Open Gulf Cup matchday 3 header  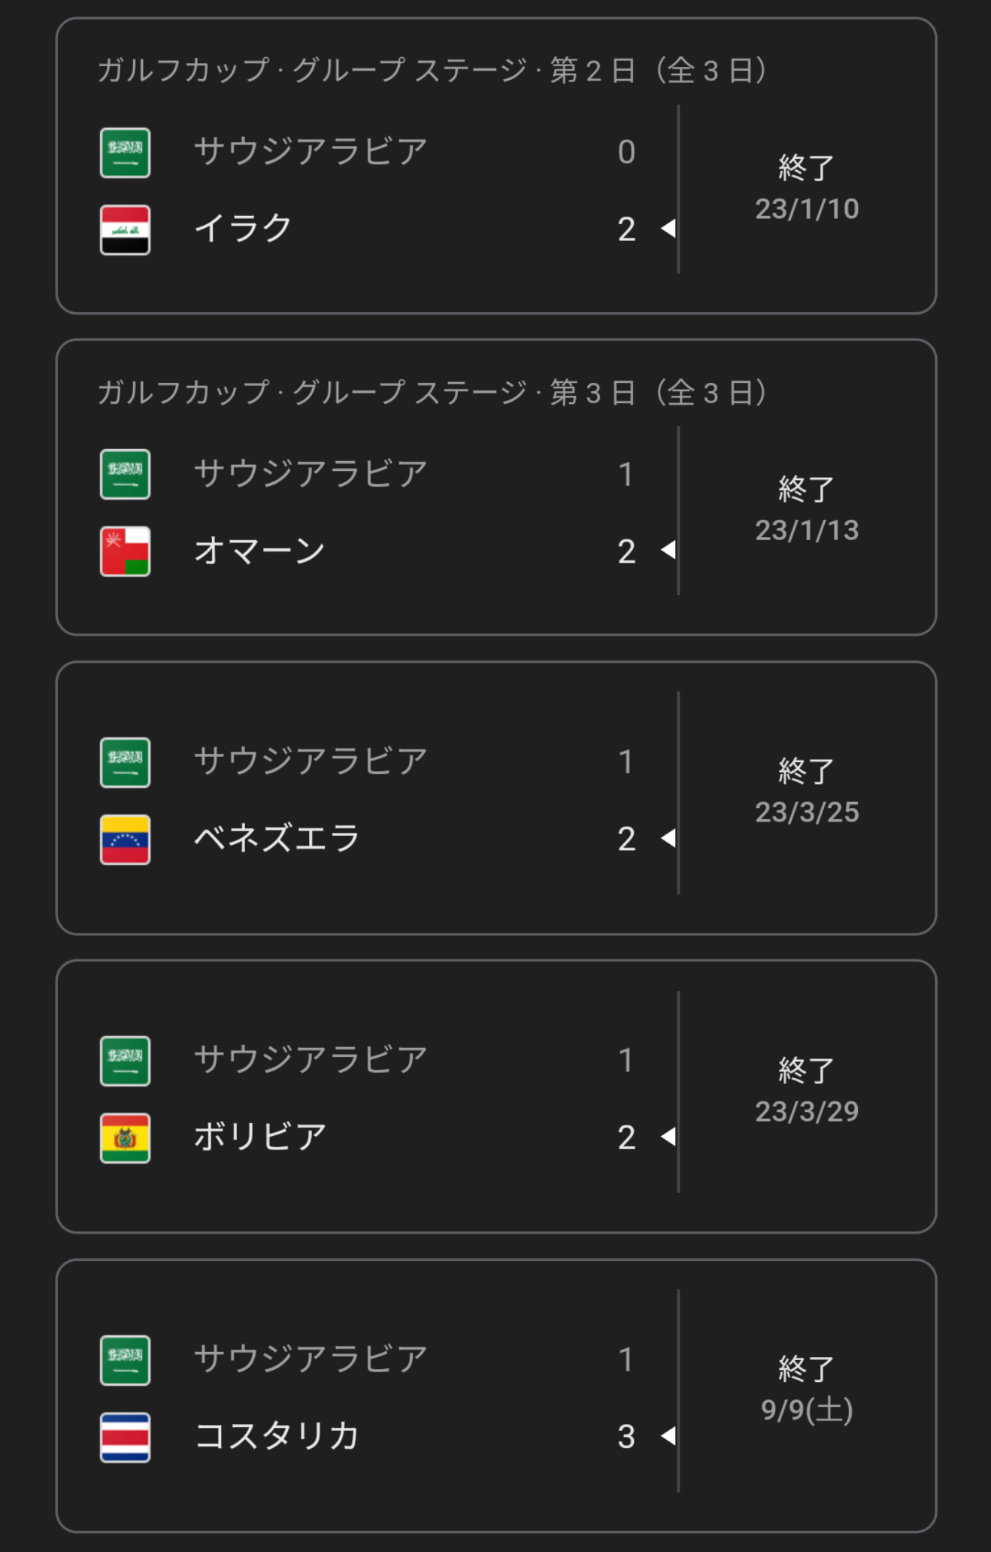[x=432, y=393]
